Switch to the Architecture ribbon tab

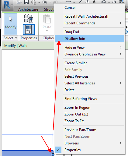tap(28, 9)
